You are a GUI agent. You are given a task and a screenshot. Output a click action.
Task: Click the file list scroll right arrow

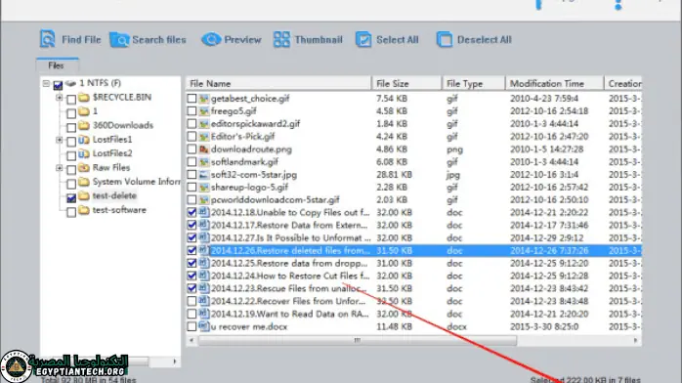(635, 340)
